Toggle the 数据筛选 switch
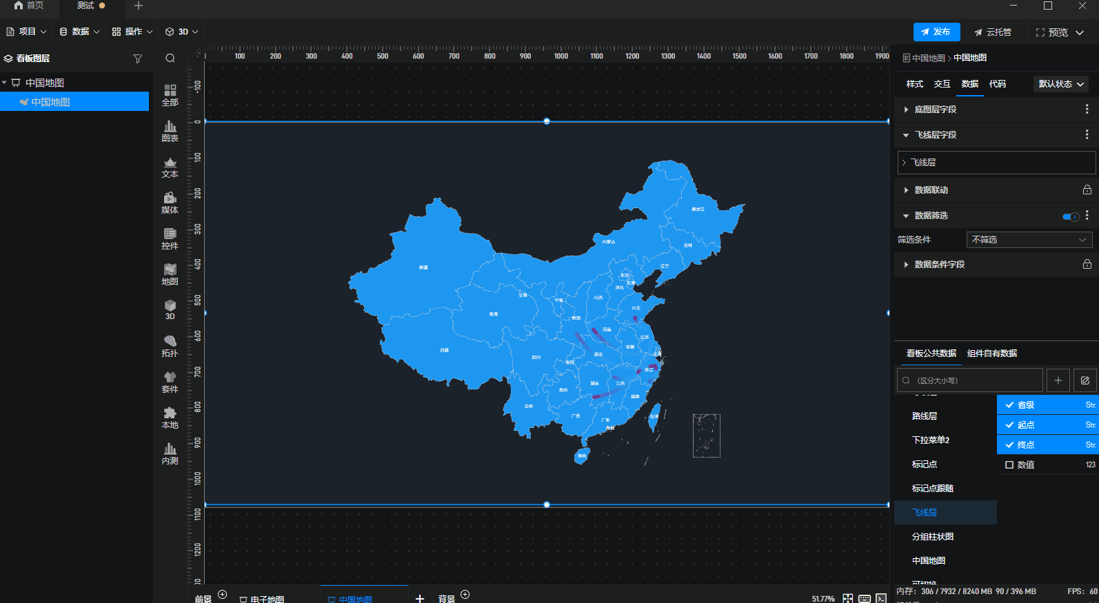The width and height of the screenshot is (1099, 603). (1071, 216)
